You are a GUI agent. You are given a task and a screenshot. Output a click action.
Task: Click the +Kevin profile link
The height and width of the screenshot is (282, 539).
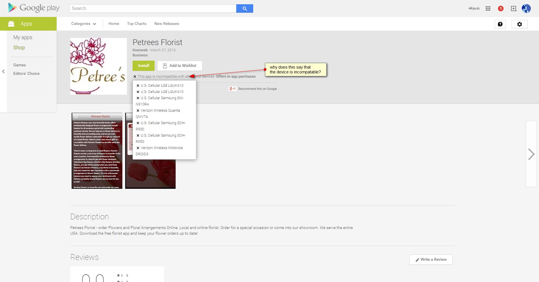(474, 9)
